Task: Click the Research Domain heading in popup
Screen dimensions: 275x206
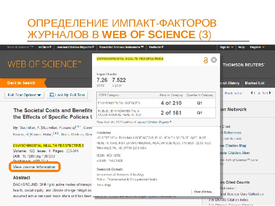Action: coord(110,169)
